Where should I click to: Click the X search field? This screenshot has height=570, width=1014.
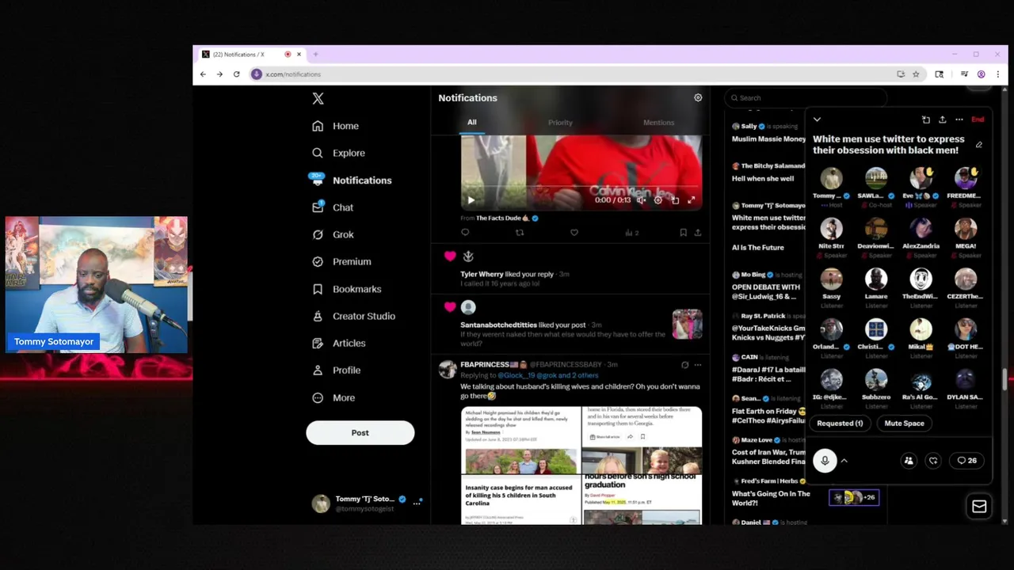(805, 98)
